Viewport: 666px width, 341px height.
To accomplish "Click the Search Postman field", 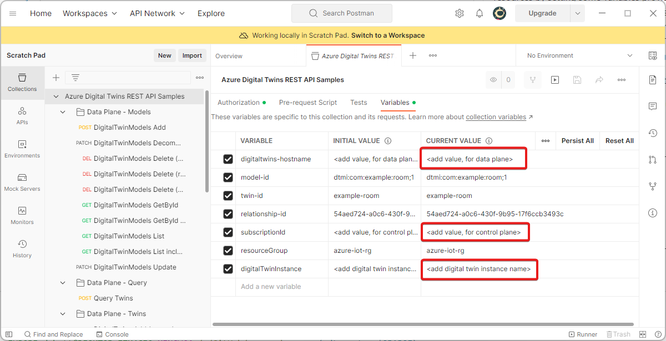I will pyautogui.click(x=342, y=13).
